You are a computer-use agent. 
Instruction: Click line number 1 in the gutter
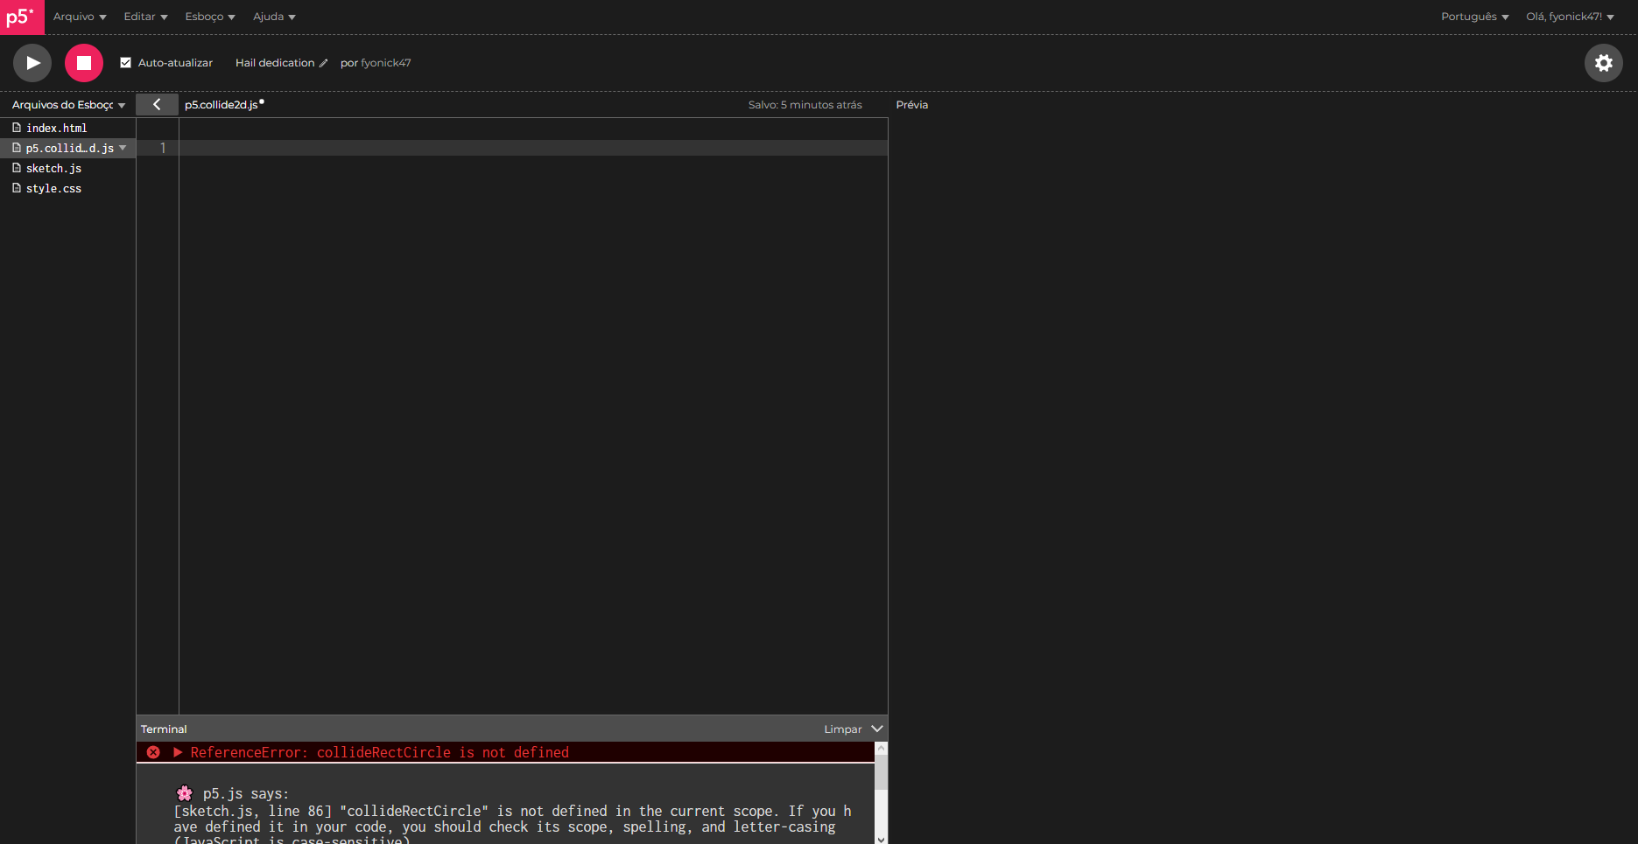click(x=163, y=148)
